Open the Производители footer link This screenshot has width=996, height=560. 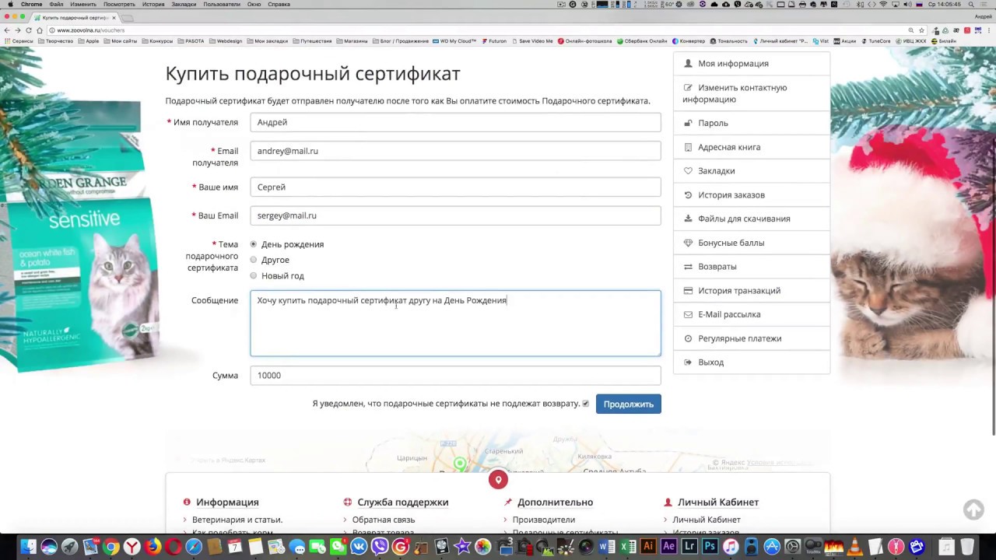pyautogui.click(x=544, y=520)
